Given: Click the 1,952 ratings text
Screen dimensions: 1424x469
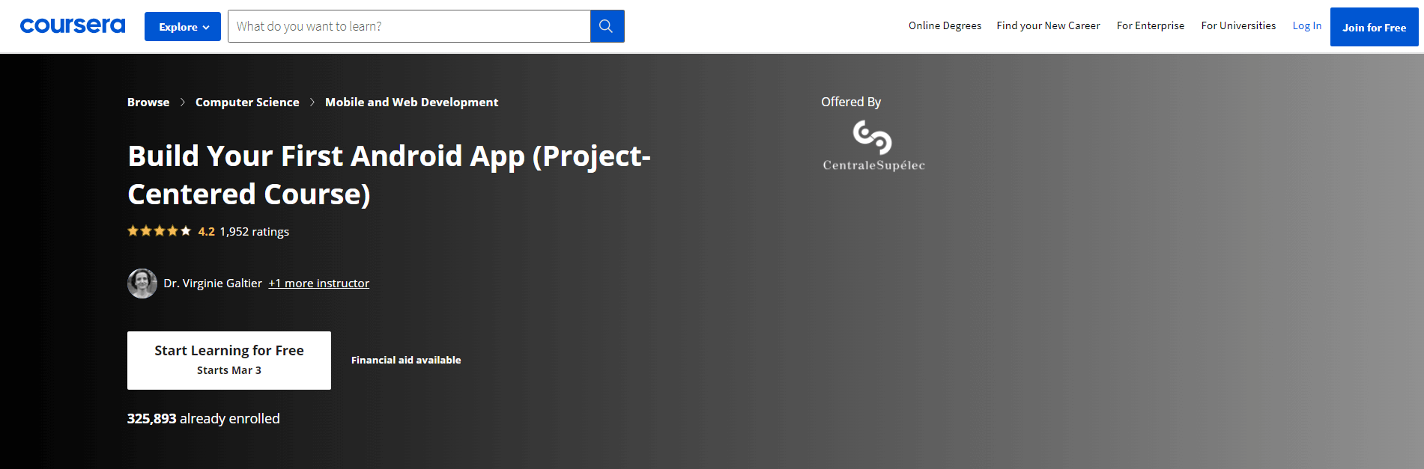Looking at the screenshot, I should (x=255, y=232).
